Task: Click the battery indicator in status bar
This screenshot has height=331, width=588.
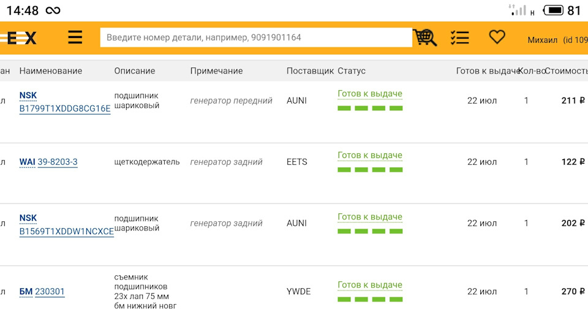Action: point(553,10)
